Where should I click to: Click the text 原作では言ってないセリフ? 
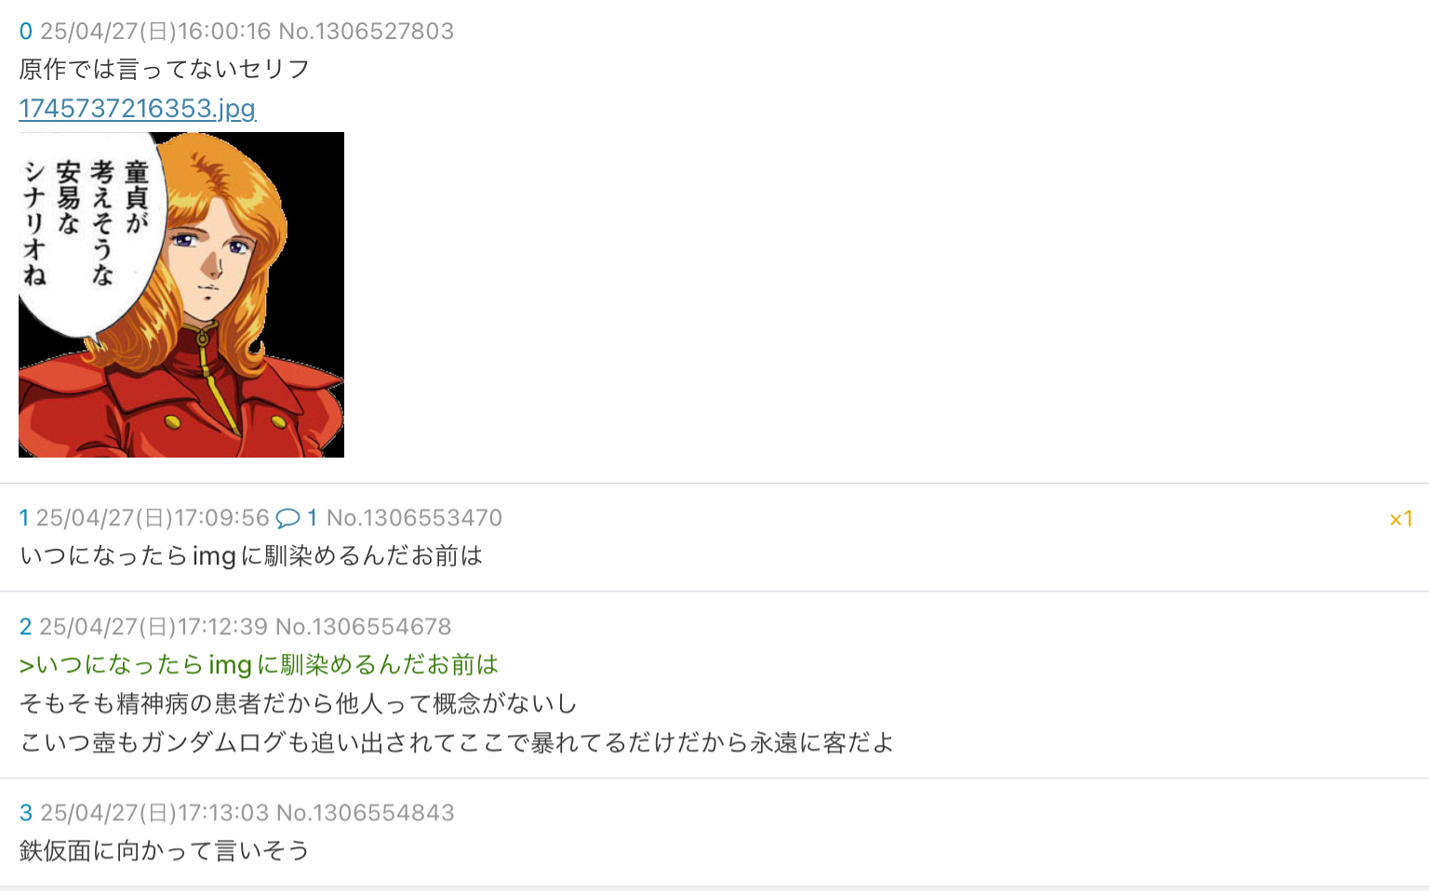pos(165,70)
